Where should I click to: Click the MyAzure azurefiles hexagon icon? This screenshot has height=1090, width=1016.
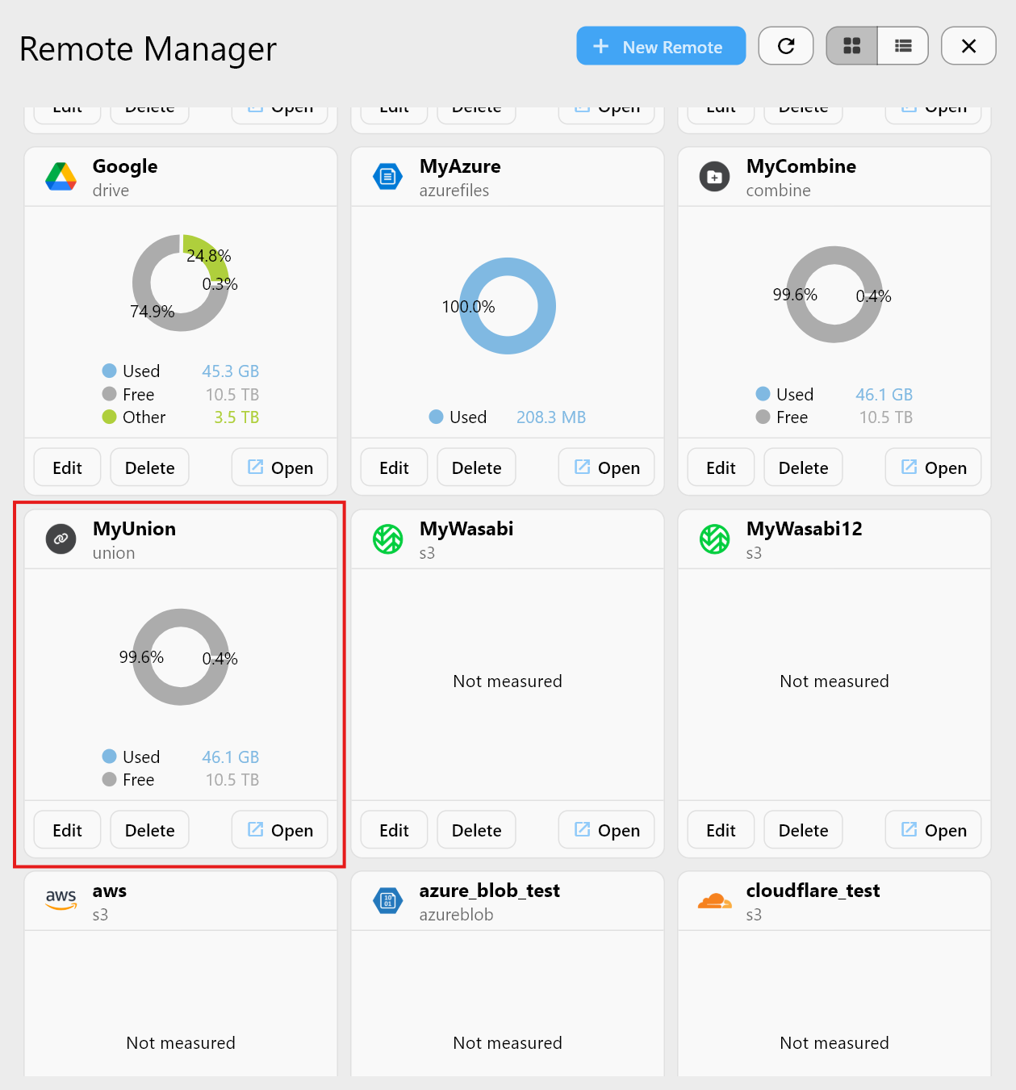(387, 176)
